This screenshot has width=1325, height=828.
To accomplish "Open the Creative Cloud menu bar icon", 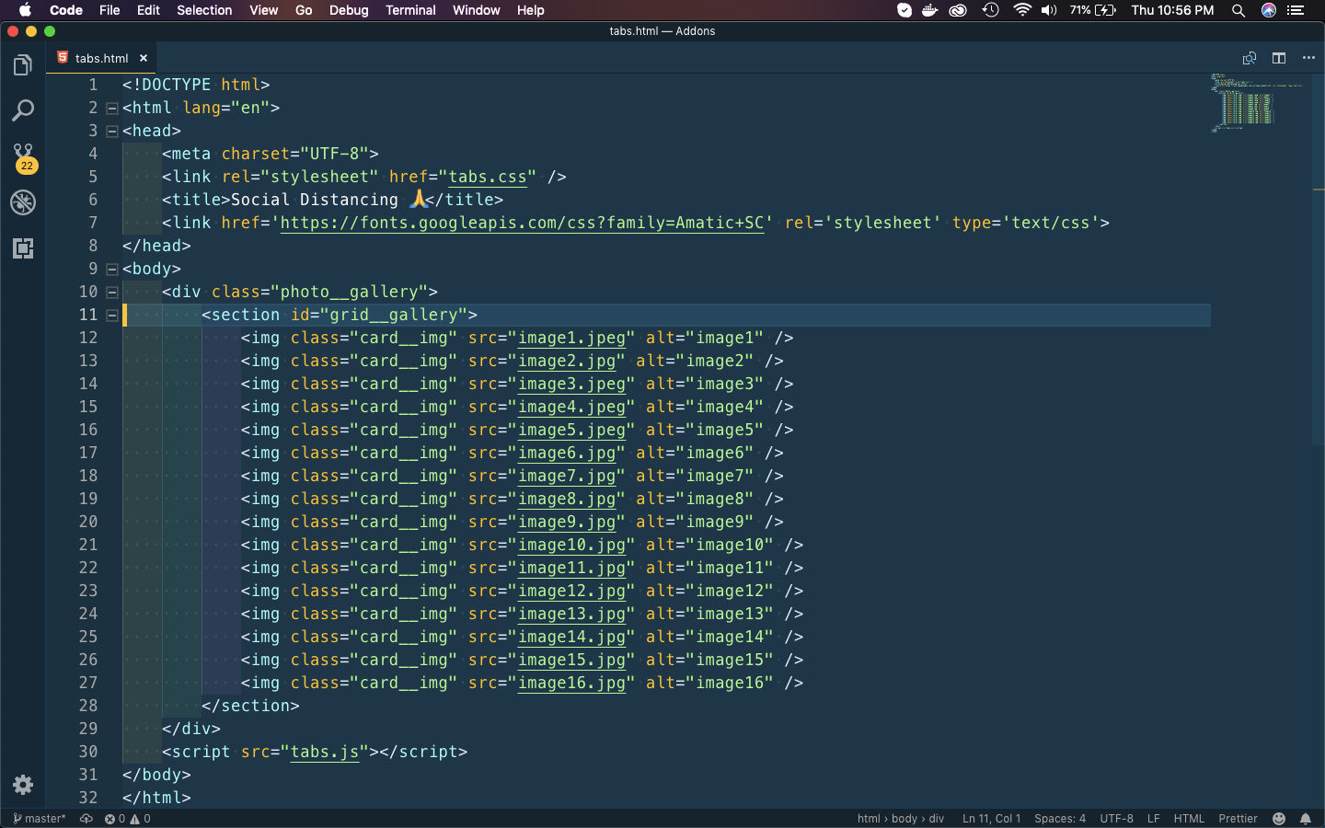I will click(959, 10).
